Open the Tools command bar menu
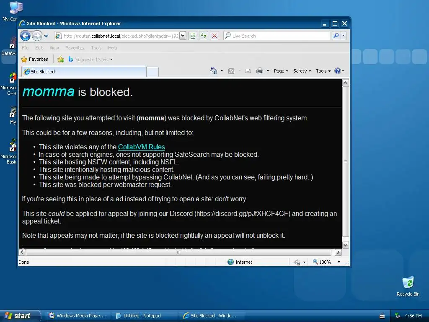 [323, 71]
